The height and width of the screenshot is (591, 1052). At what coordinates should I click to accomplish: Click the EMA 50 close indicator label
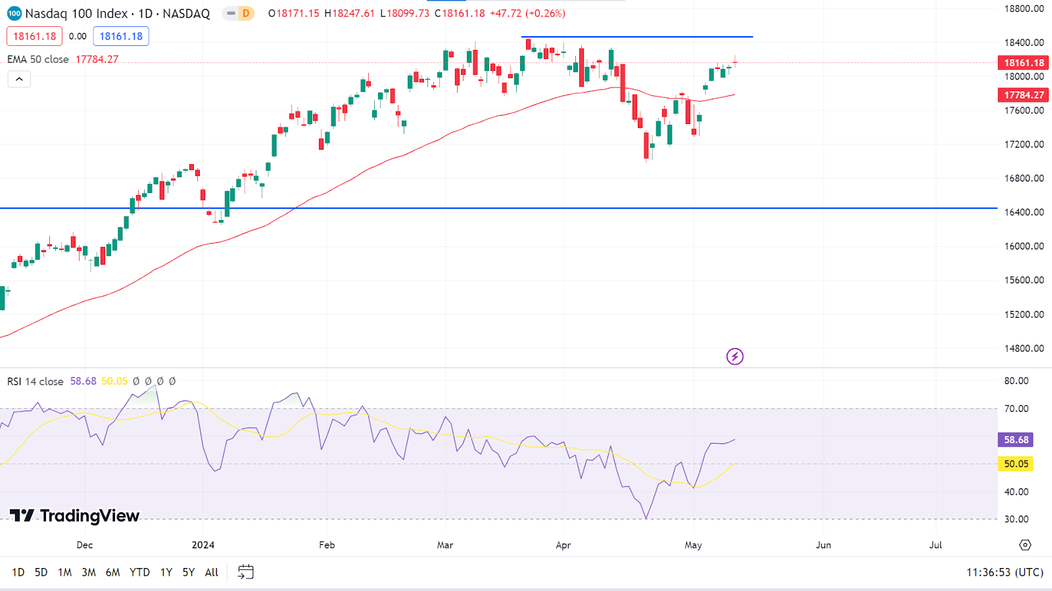point(38,59)
